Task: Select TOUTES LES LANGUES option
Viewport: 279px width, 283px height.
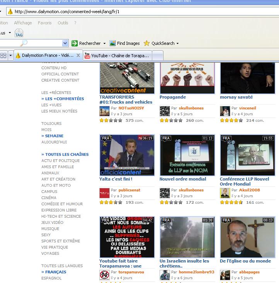Action: 62,266
